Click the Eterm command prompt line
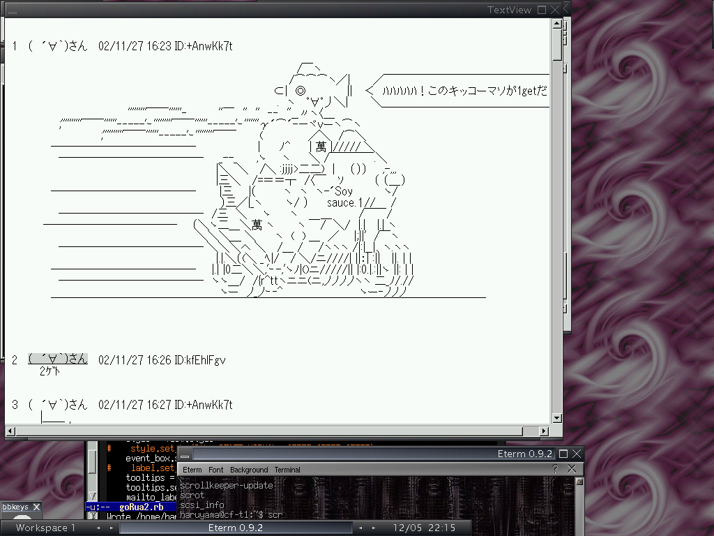The width and height of the screenshot is (714, 536). pos(231,514)
